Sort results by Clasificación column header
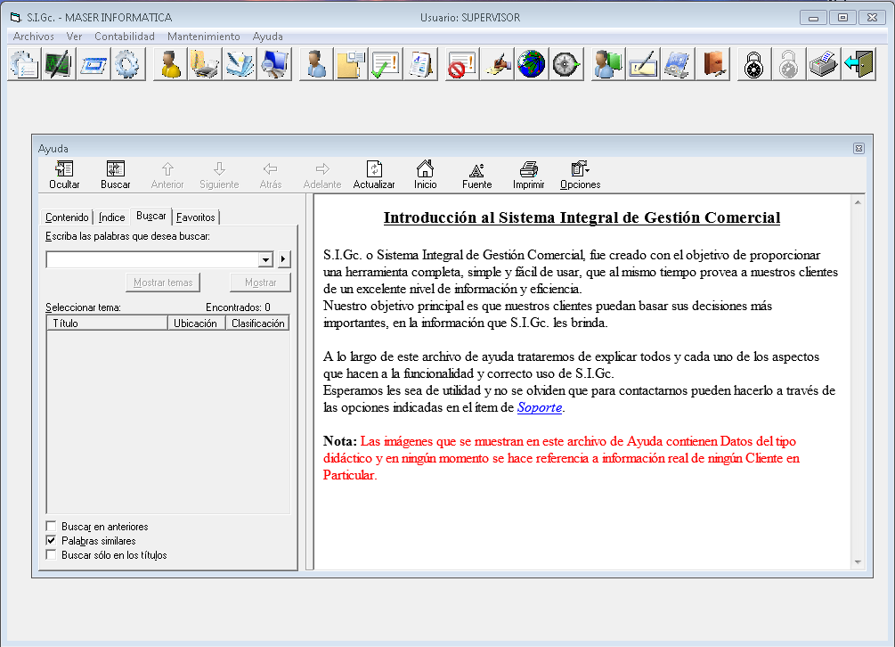The image size is (895, 647). pyautogui.click(x=257, y=323)
